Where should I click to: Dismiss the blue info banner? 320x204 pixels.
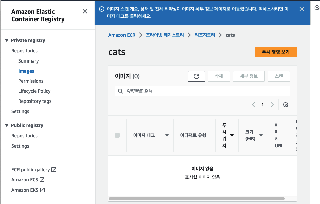point(301,9)
